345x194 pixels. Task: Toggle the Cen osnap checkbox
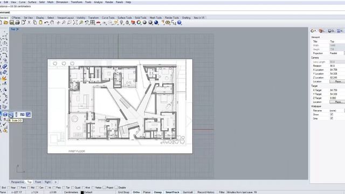[x=37, y=188]
